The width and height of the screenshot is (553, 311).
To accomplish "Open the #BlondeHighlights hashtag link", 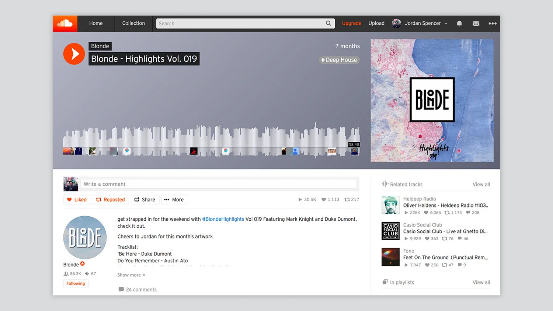I will pyautogui.click(x=223, y=219).
